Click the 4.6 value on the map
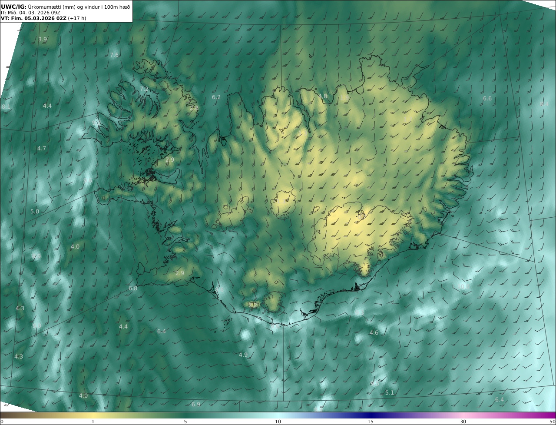The height and width of the screenshot is (425, 556). pyautogui.click(x=374, y=332)
